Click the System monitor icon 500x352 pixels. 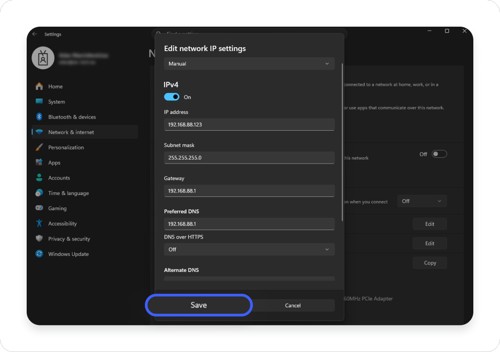click(39, 101)
